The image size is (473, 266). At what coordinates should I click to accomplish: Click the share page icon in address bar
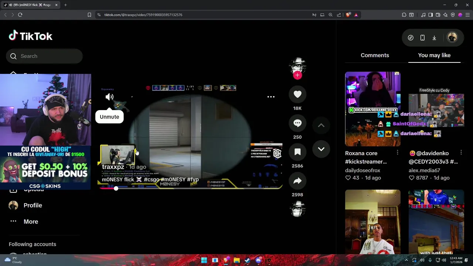tap(339, 15)
